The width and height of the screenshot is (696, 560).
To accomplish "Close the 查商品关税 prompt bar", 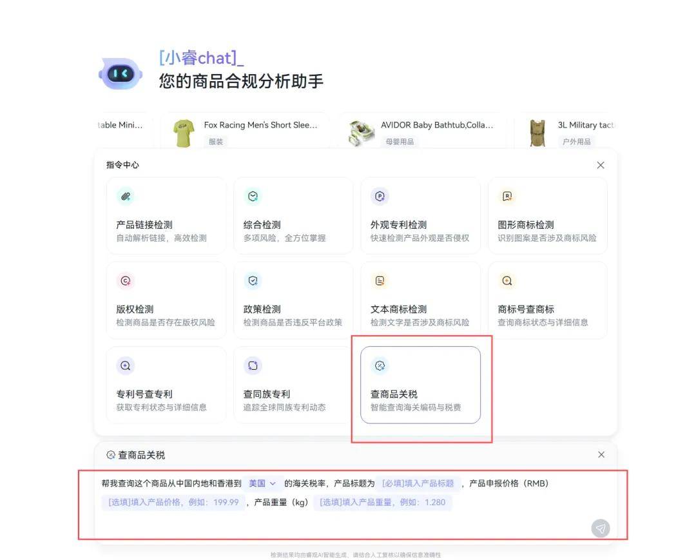I will pos(601,454).
